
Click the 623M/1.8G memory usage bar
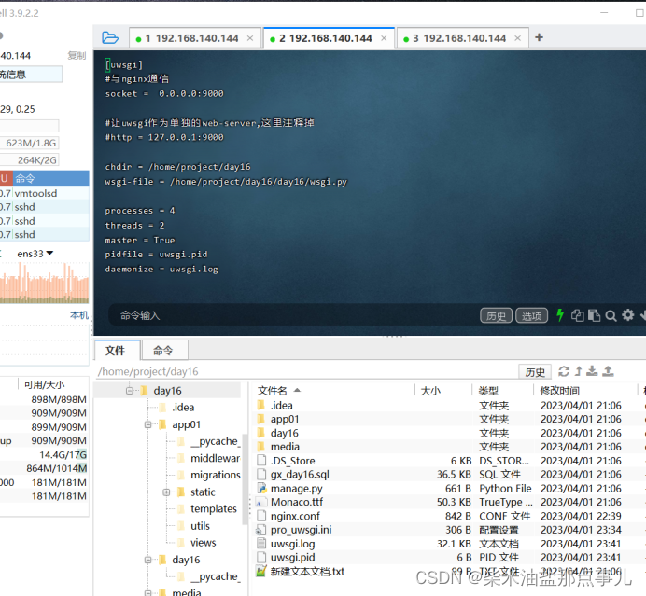click(29, 143)
